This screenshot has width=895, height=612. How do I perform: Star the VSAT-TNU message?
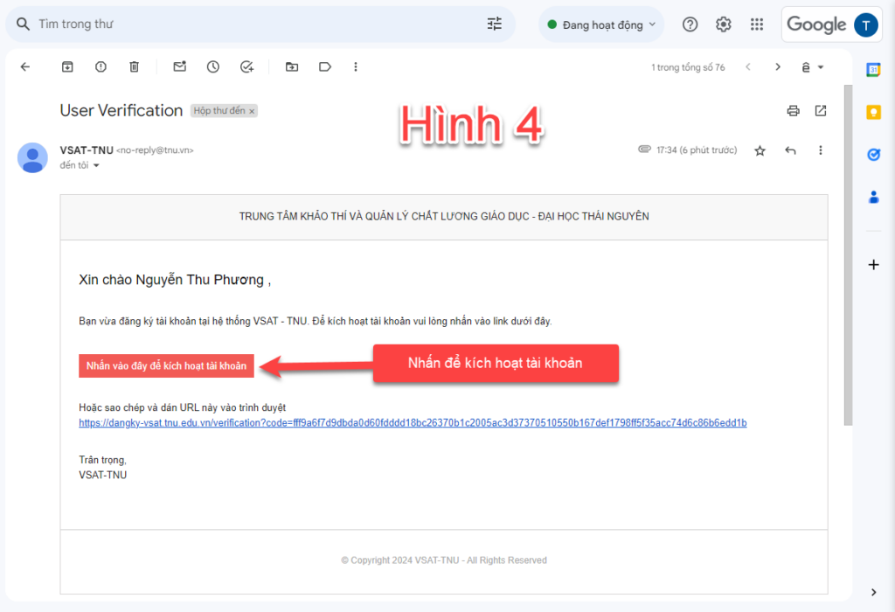coord(760,150)
